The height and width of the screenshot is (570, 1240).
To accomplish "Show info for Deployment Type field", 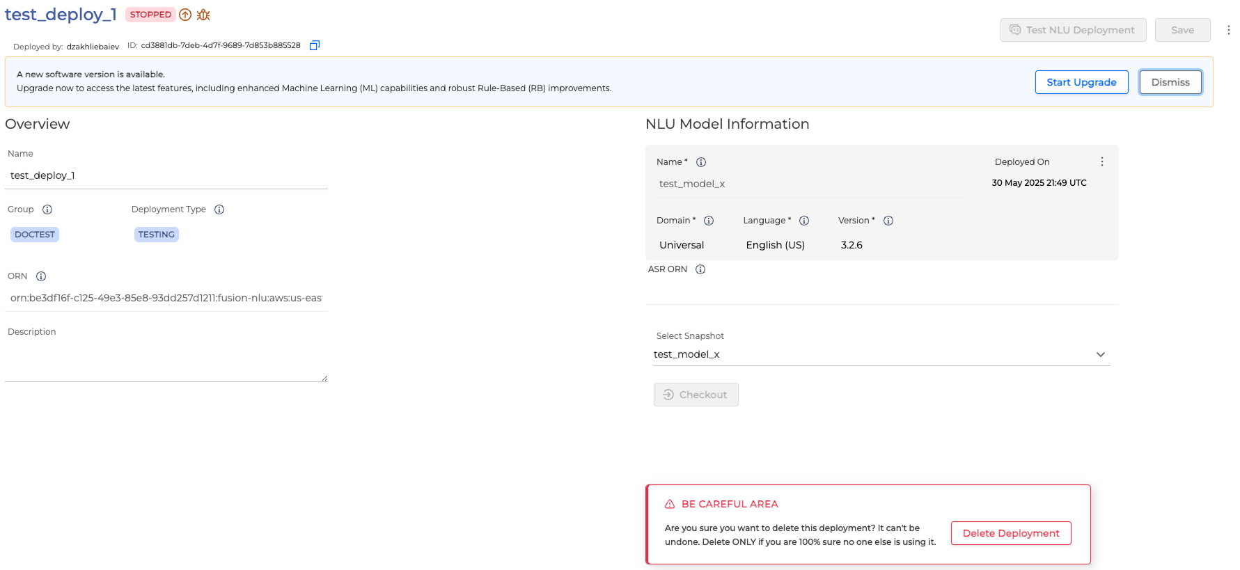I will tap(219, 209).
